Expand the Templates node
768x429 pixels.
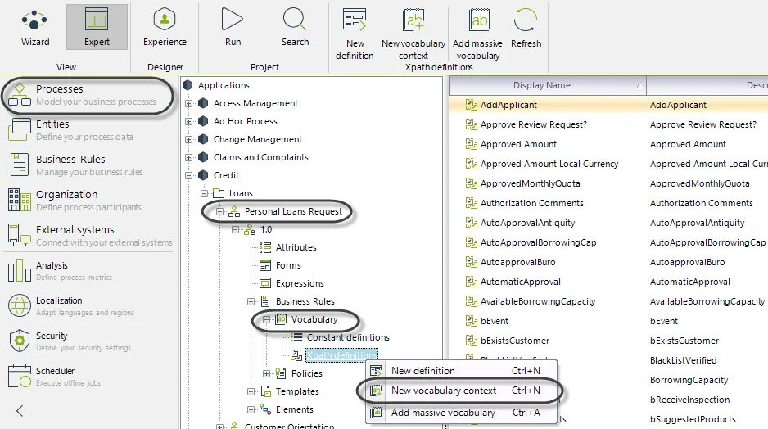tap(251, 392)
